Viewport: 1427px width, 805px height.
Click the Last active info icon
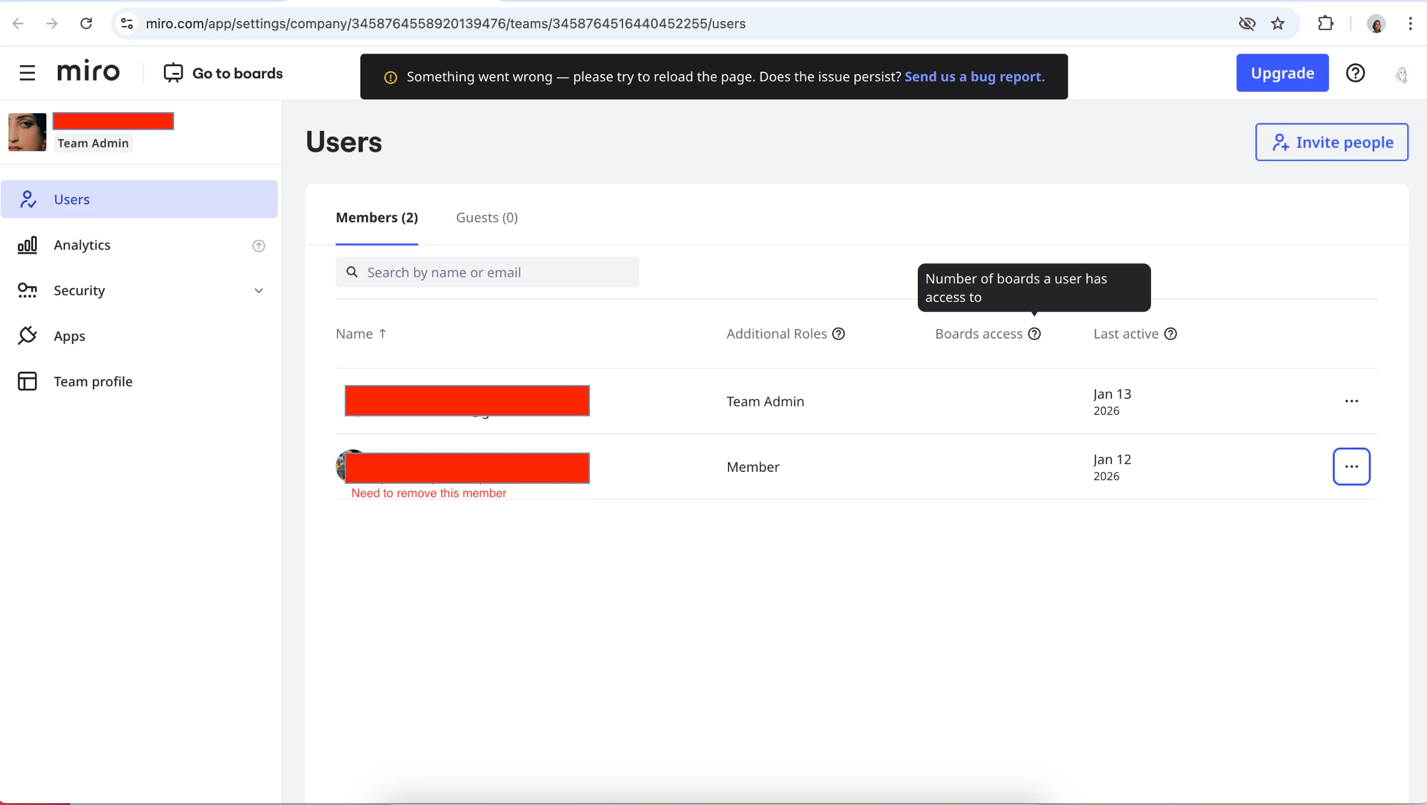[1170, 334]
